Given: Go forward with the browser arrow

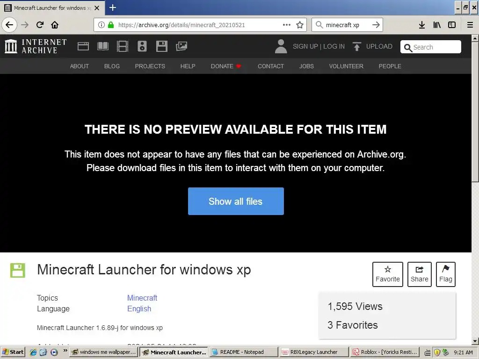Looking at the screenshot, I should click(x=25, y=25).
